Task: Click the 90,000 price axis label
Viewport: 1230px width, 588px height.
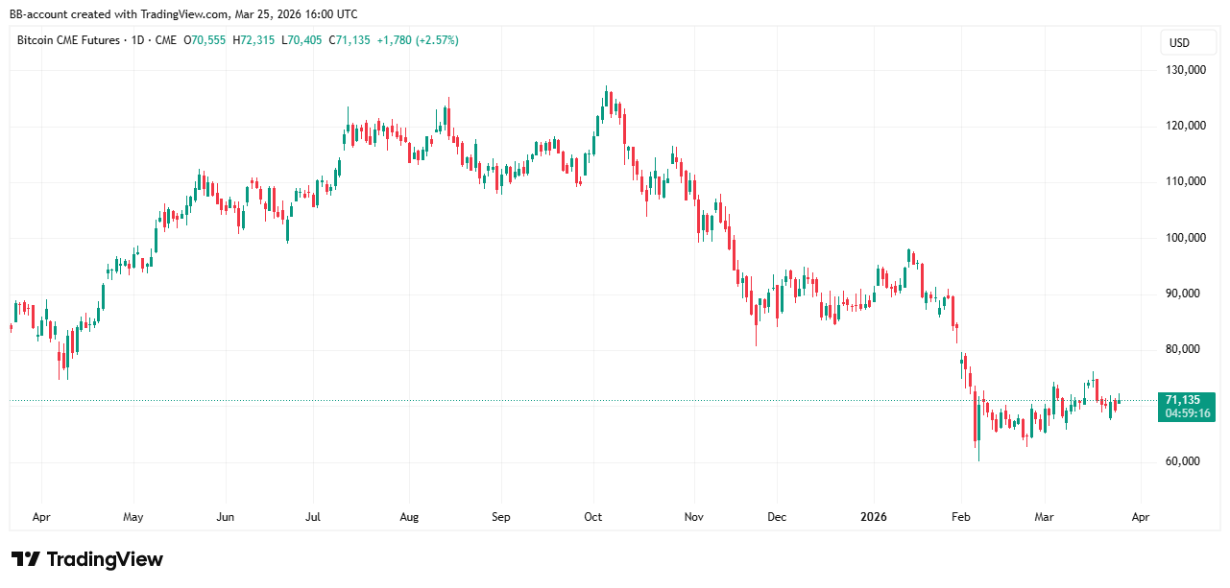Action: (x=1186, y=294)
